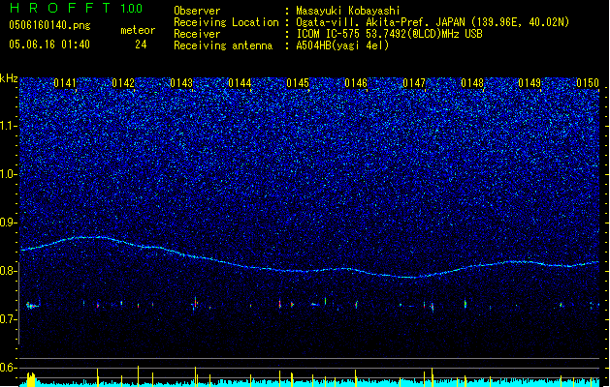610x387 pixels.
Task: Click the 'Receiver' field label
Action: (197, 34)
